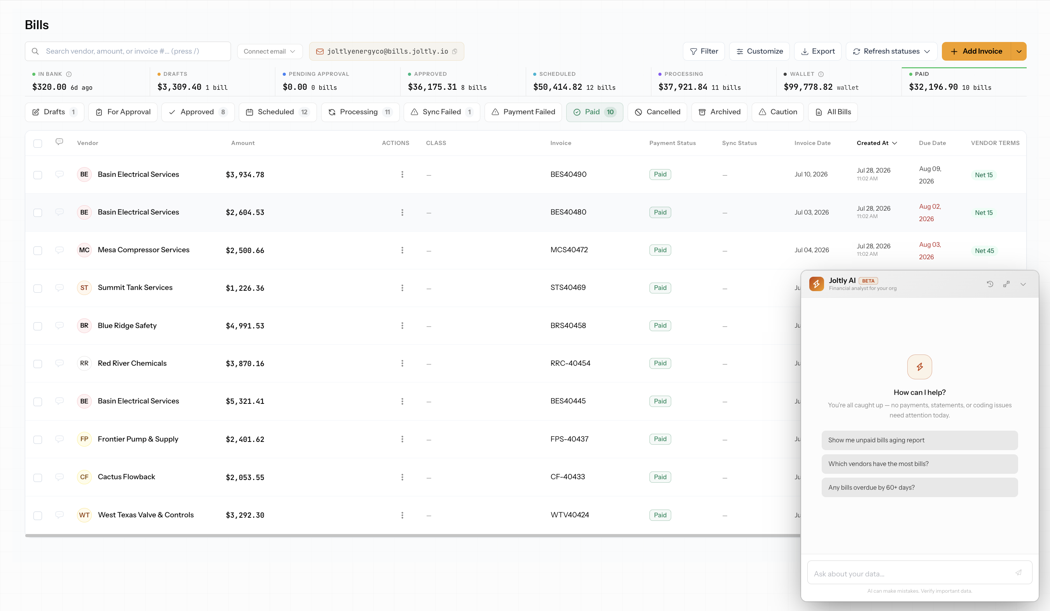Select the checkbox for invoice BES40480

(37, 213)
